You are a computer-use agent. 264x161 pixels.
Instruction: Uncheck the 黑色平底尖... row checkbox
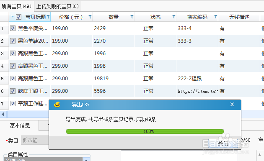click(x=13, y=28)
